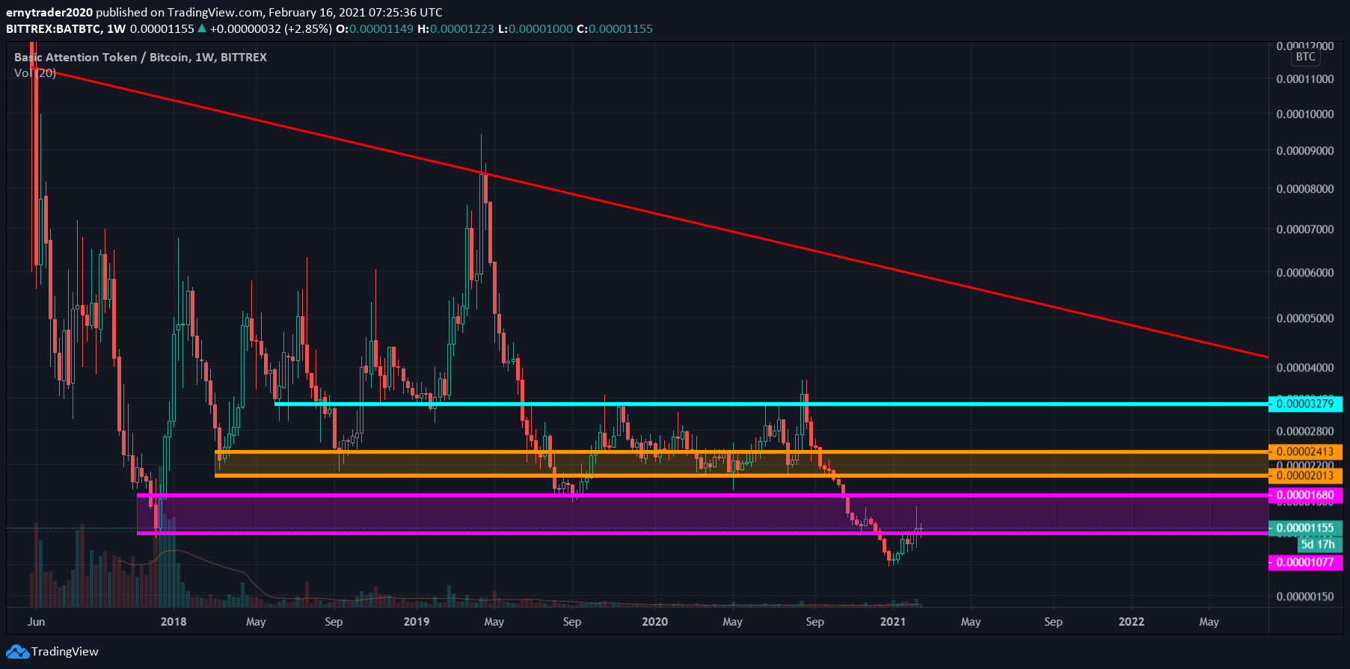Click the 0.00011000 price axis tick
Screen dimensions: 1350x669
(1305, 78)
